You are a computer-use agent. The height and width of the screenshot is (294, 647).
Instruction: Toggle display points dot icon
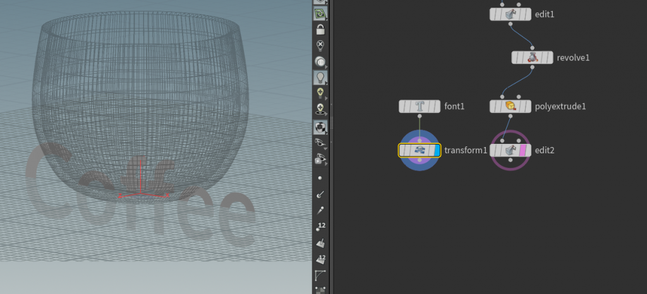click(320, 179)
